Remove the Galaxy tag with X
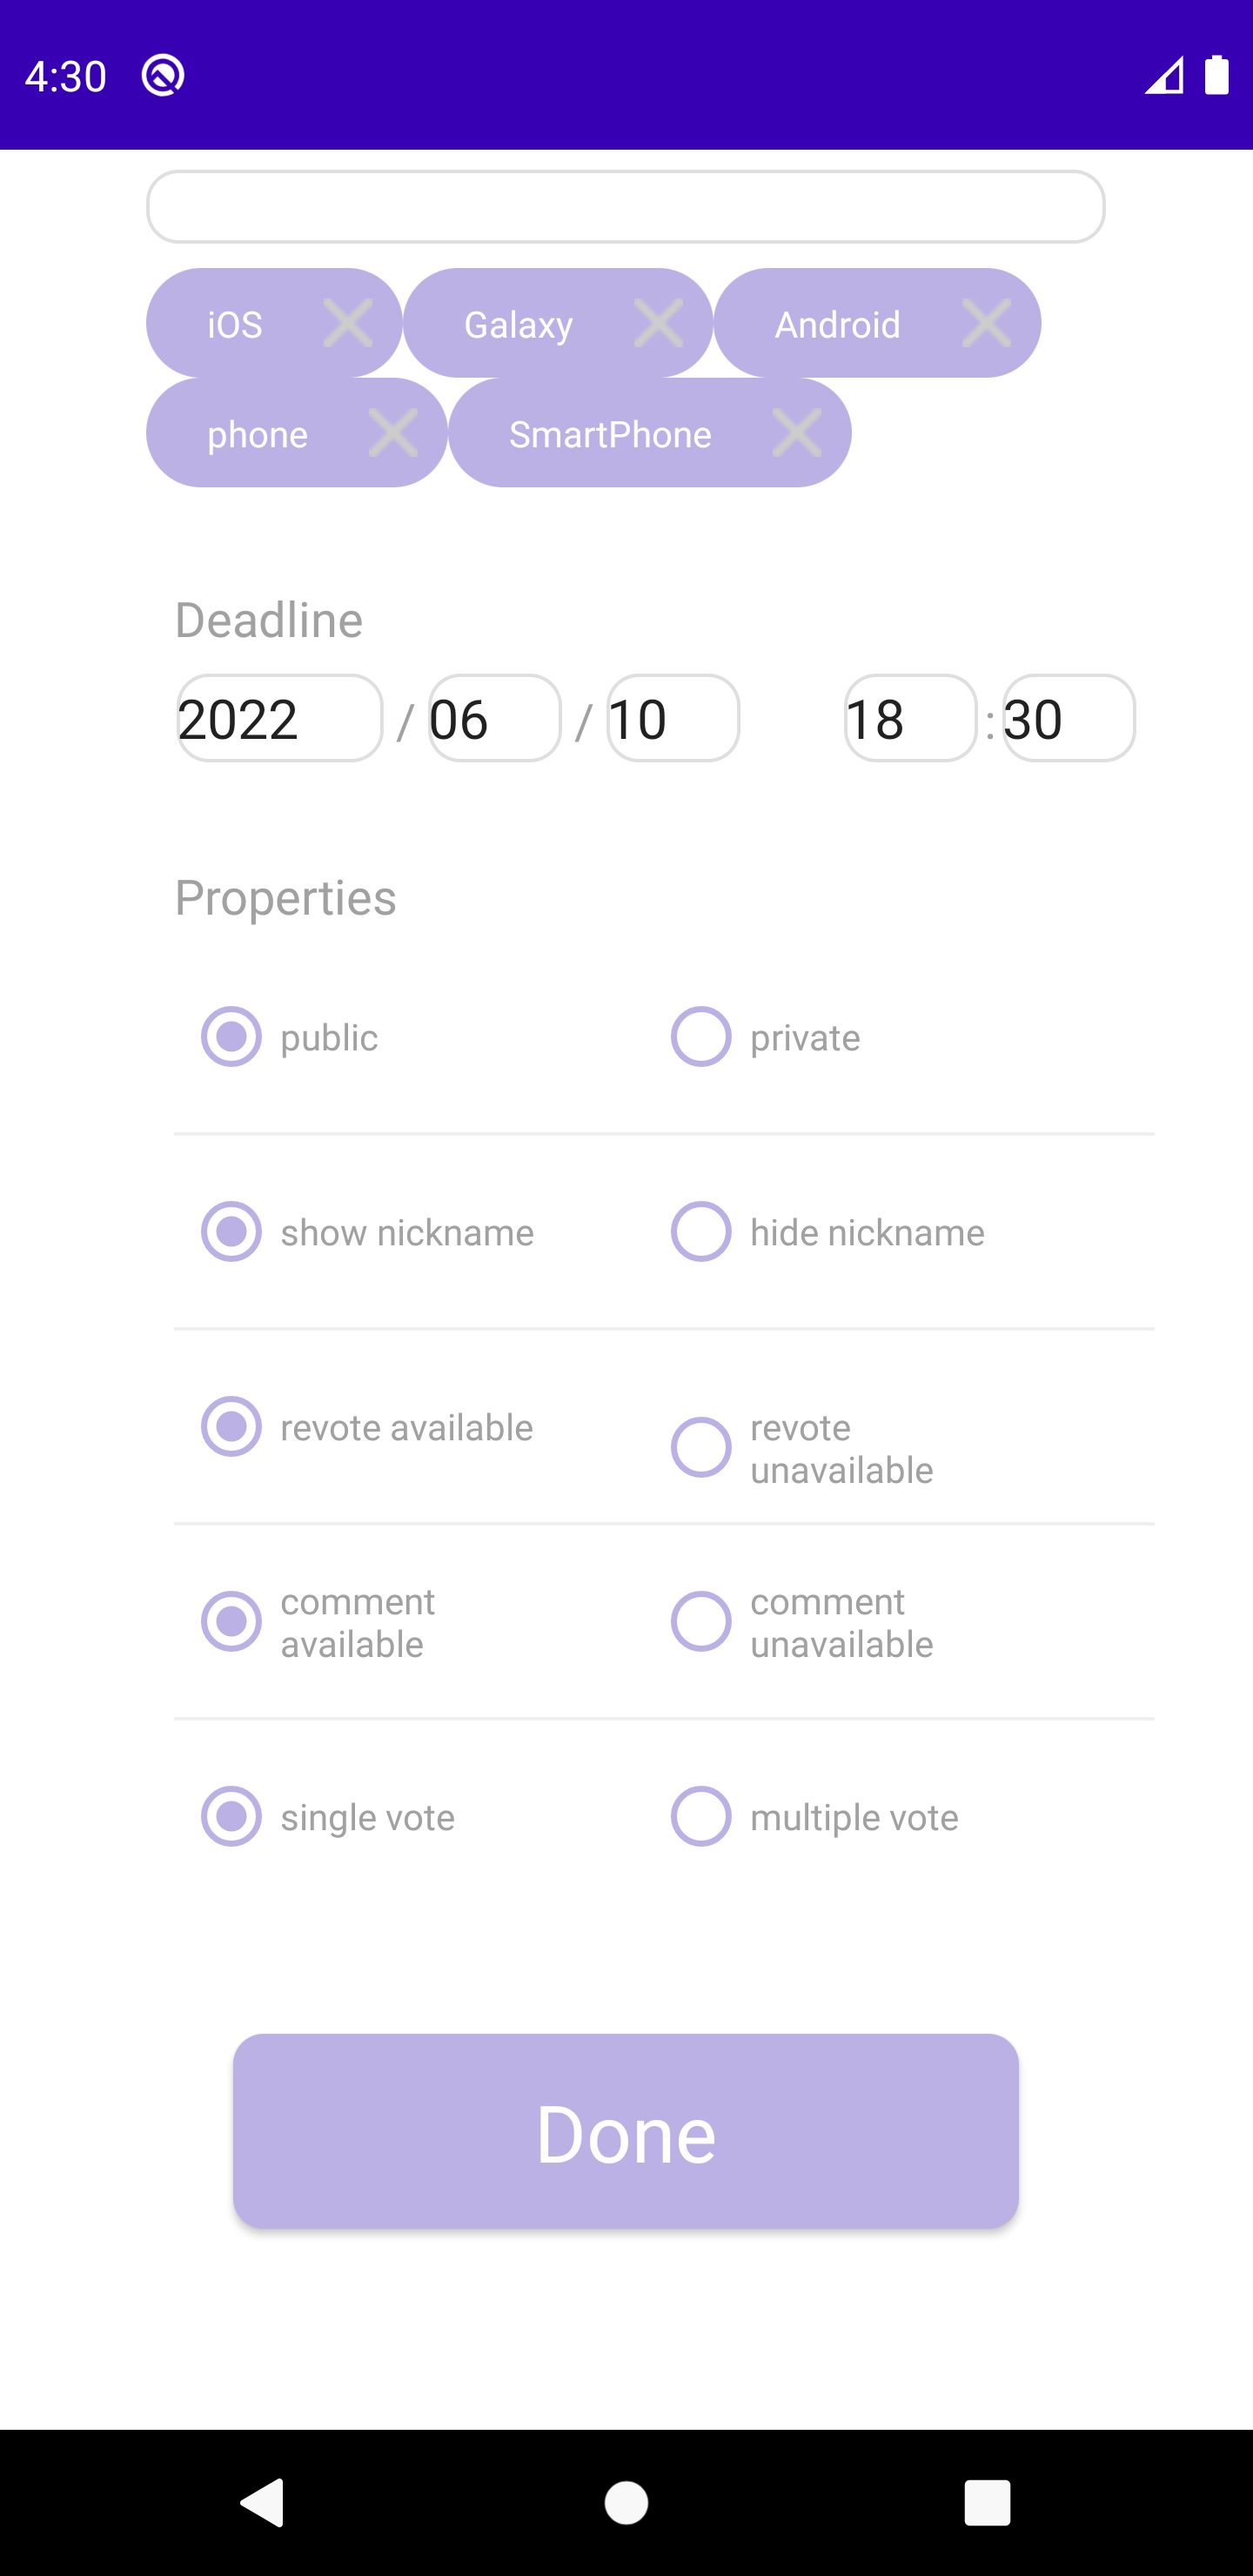The height and width of the screenshot is (2576, 1253). [x=658, y=323]
